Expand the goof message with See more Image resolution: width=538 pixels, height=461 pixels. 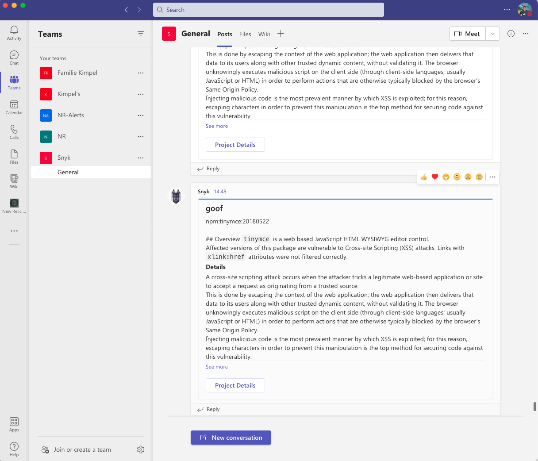coord(217,367)
